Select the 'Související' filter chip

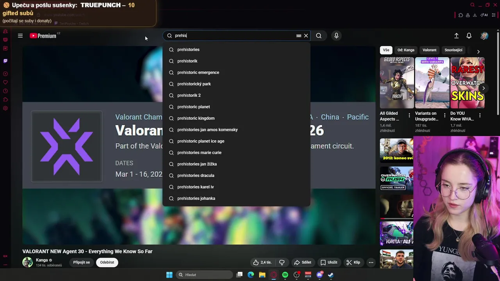(x=453, y=50)
